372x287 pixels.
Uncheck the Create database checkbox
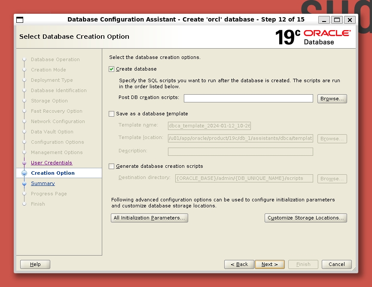coord(112,69)
